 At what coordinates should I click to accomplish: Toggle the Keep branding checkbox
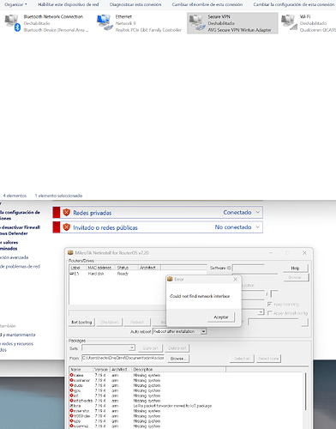coord(269,304)
